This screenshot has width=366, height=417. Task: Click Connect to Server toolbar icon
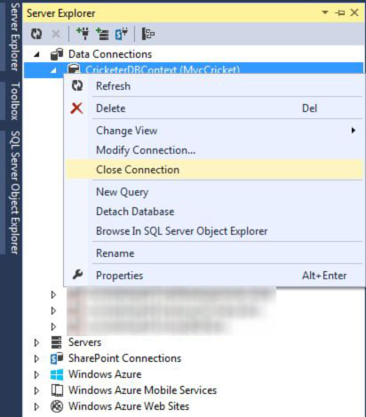click(102, 34)
